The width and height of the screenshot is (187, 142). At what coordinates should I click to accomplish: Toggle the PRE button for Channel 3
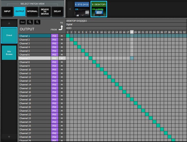click(x=54, y=43)
